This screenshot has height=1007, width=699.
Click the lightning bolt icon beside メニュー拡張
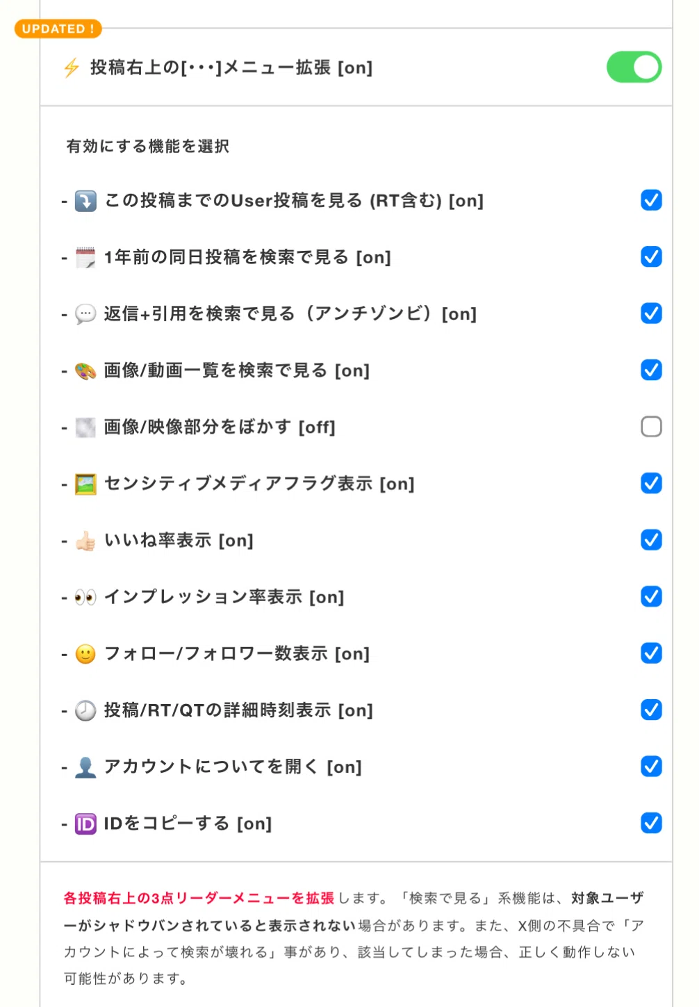tap(72, 68)
